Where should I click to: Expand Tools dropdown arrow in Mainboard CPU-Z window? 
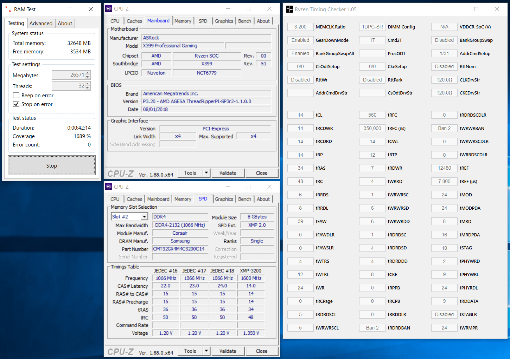tap(206, 173)
